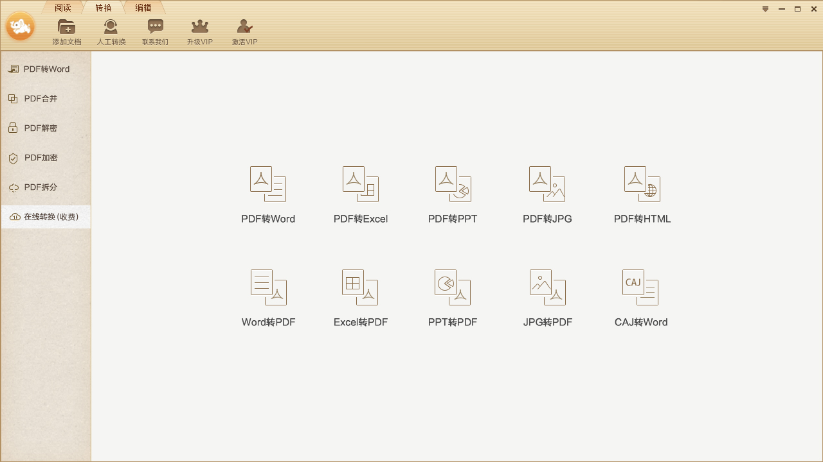Click the 添加文档 toolbar button
Viewport: 823px width, 462px height.
point(66,31)
